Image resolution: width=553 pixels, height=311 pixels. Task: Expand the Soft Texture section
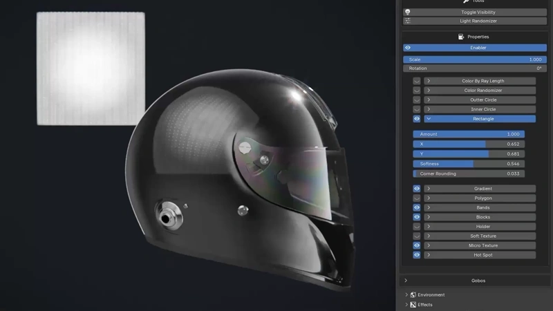point(429,236)
